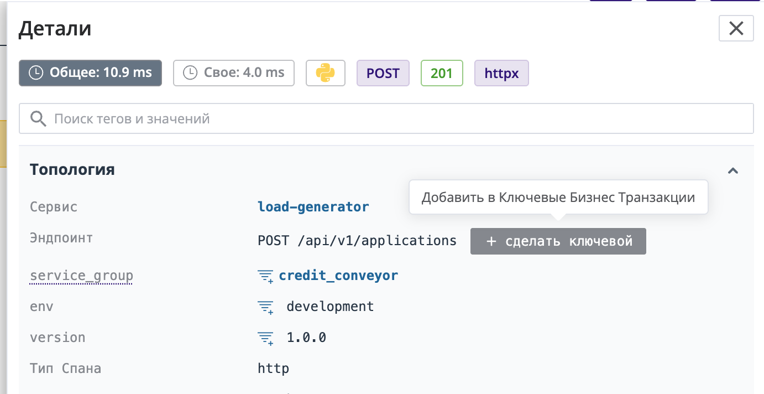This screenshot has width=764, height=394.
Task: Click filter icon beside development env
Action: click(x=266, y=307)
